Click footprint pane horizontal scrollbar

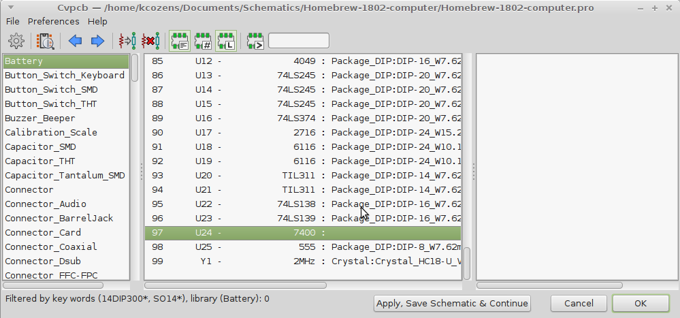point(549,285)
